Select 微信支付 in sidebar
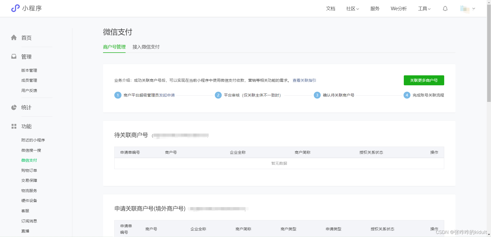 coord(29,160)
